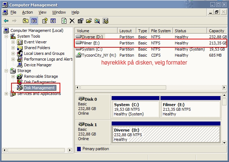Click console tree scrollbar left arrow
This screenshot has width=229, height=162.
click(5, 150)
